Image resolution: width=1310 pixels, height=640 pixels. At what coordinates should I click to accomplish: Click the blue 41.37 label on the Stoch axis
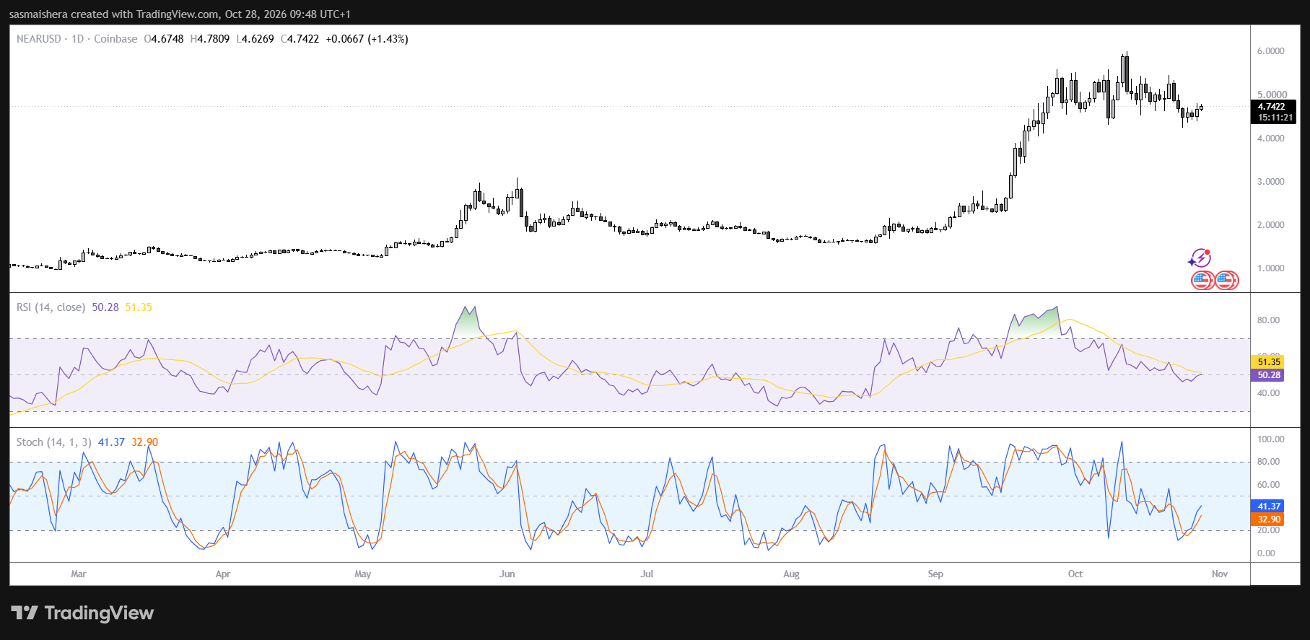pos(1269,507)
